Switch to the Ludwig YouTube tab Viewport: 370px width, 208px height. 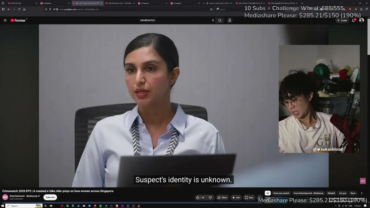pos(283,3)
